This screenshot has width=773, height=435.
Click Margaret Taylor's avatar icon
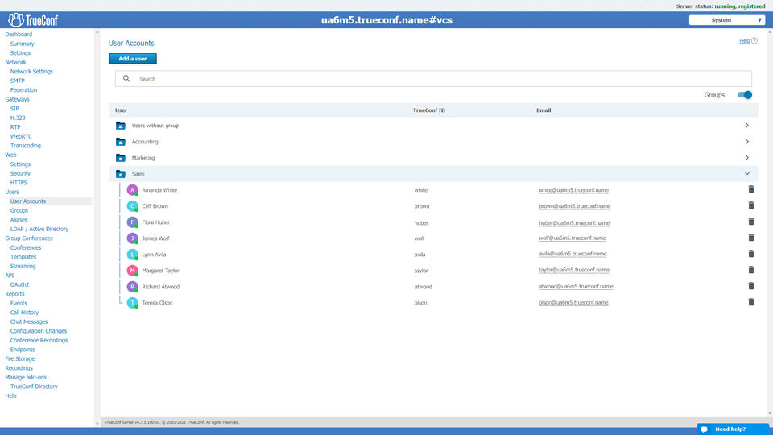click(x=132, y=271)
